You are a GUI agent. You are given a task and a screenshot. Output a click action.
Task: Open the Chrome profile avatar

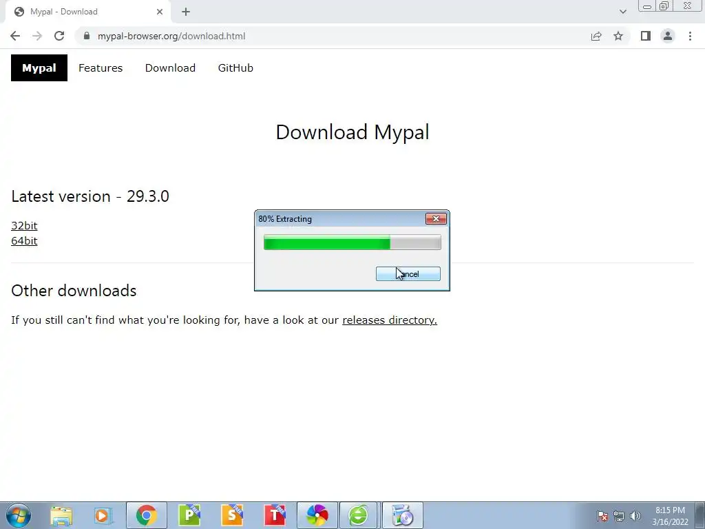tap(668, 36)
